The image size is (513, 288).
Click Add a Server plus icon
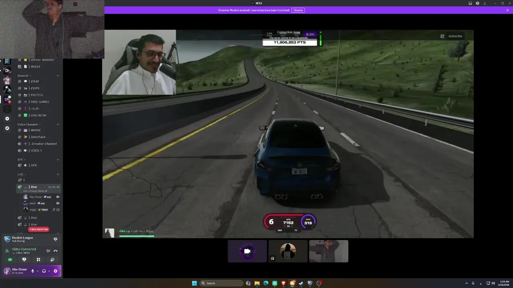coord(7,119)
